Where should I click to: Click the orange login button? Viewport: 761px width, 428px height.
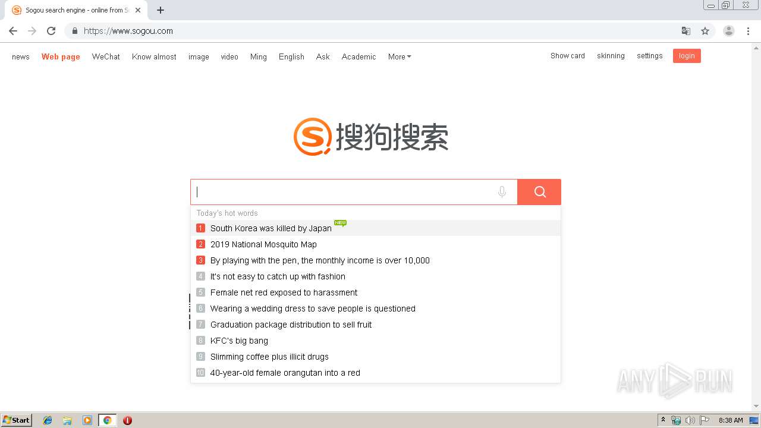tap(687, 56)
